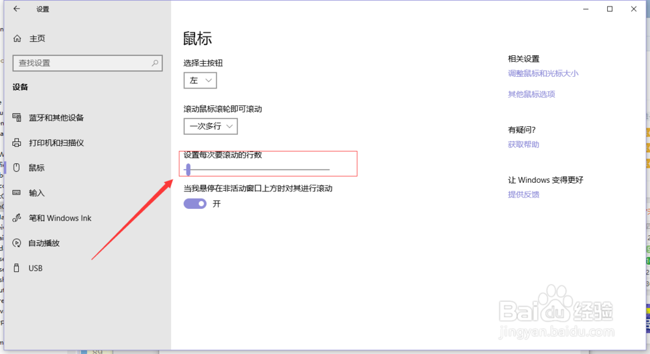Click the 让 Windows 变得更好 label
Viewport: 650px width, 354px height.
tap(545, 180)
